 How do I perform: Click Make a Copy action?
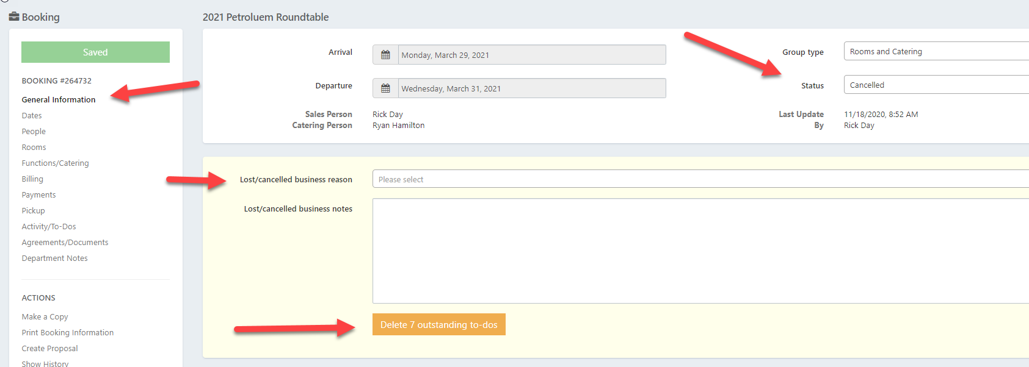coord(45,317)
